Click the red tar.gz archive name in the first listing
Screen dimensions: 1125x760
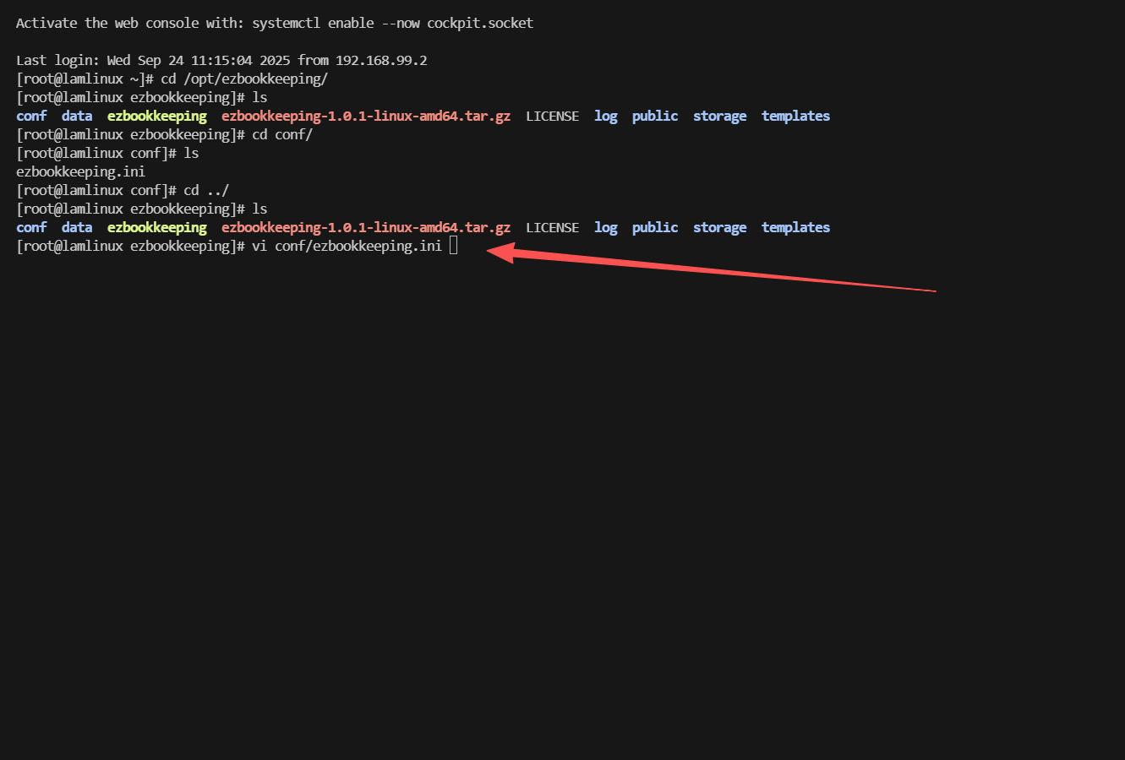365,116
